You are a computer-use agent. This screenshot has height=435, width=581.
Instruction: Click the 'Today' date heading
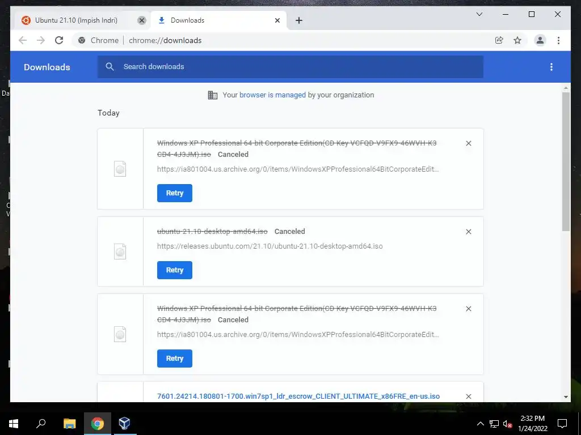tap(108, 113)
